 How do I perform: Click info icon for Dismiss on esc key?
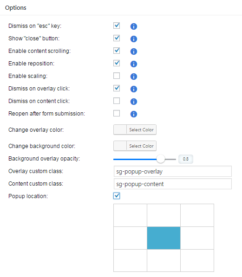[134, 26]
